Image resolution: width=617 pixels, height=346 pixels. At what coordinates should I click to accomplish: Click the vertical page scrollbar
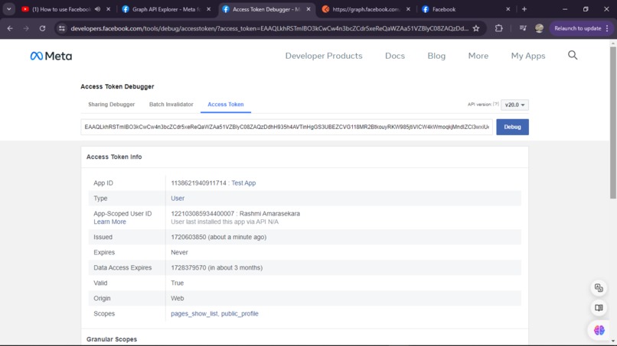click(x=612, y=122)
